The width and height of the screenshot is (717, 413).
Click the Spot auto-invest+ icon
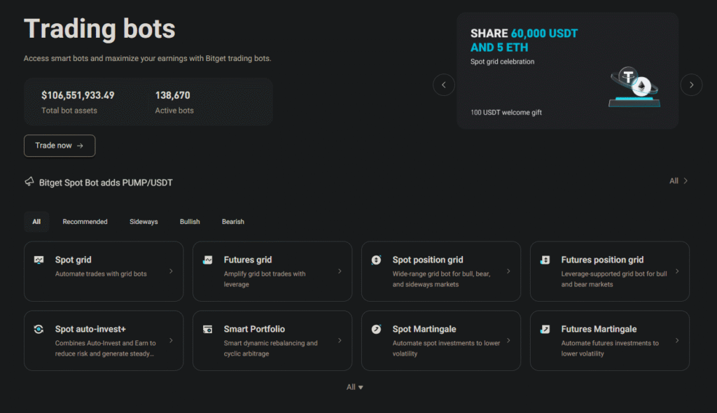pyautogui.click(x=39, y=329)
